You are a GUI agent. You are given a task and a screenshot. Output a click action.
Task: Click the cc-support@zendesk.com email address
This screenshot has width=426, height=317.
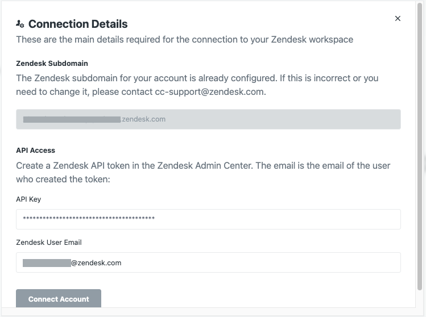pos(209,91)
